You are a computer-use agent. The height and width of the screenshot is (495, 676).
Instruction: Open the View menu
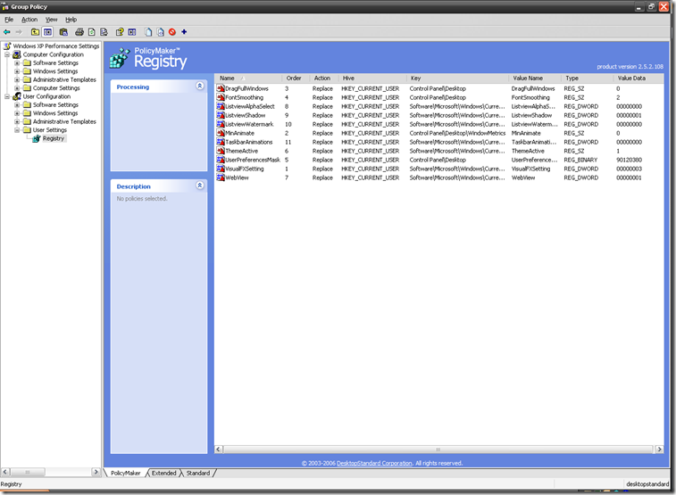click(51, 20)
